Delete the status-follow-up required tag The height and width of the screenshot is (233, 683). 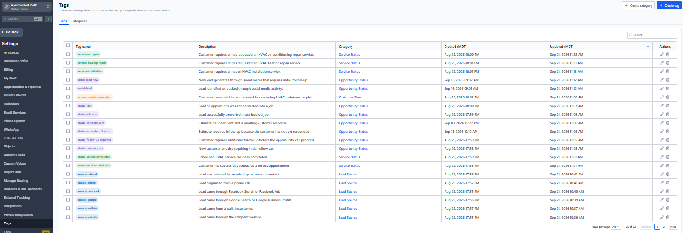[x=668, y=140]
